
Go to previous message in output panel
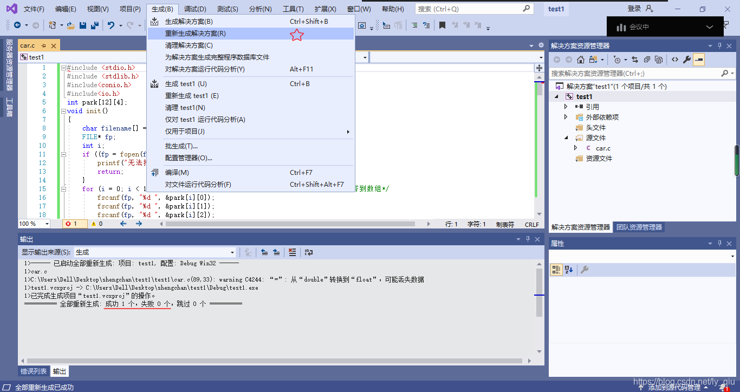[264, 252]
